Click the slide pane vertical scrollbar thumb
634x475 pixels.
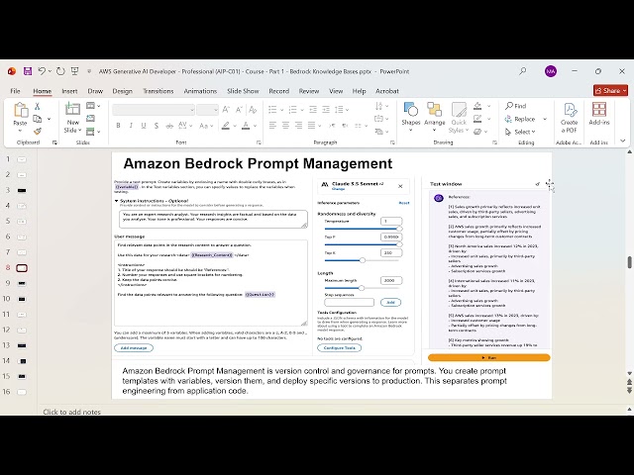coord(630,261)
